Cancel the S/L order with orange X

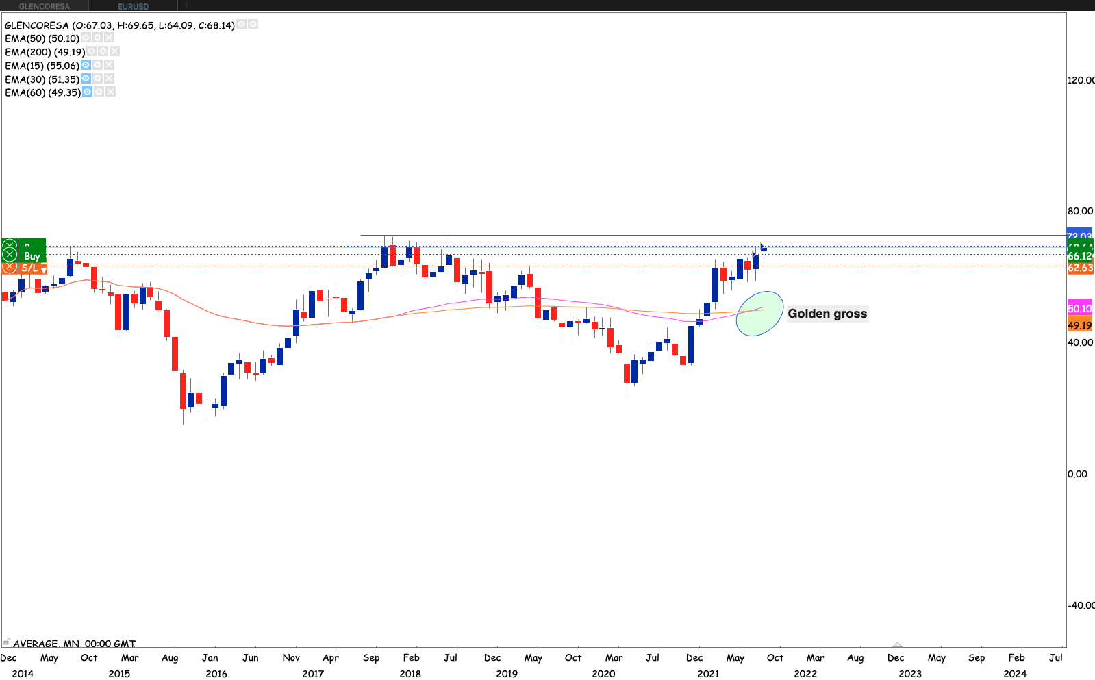coord(10,267)
